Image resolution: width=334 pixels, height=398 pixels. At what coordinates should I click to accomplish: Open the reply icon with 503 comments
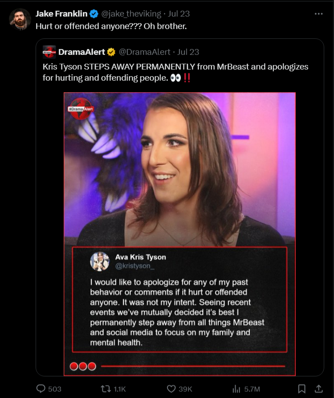point(41,389)
